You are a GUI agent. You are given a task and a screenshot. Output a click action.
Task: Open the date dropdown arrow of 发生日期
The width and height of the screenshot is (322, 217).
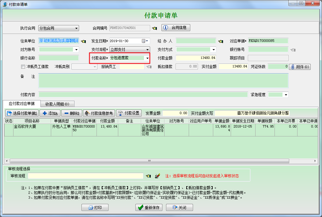coord(147,41)
